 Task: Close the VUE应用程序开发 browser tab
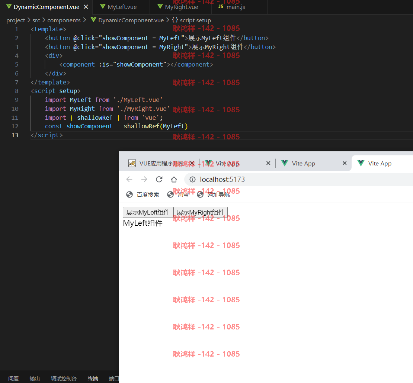pyautogui.click(x=192, y=164)
